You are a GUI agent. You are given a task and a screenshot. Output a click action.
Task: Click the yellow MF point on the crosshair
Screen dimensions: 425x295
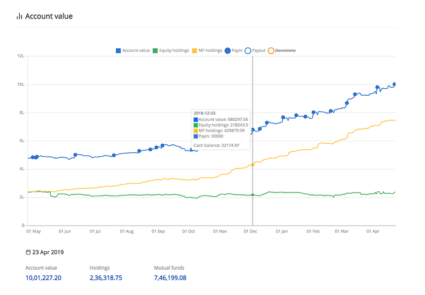[253, 165]
